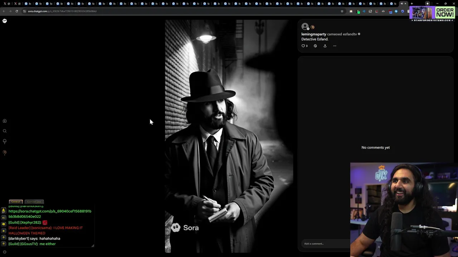Go forward in the browser

(x=10, y=11)
